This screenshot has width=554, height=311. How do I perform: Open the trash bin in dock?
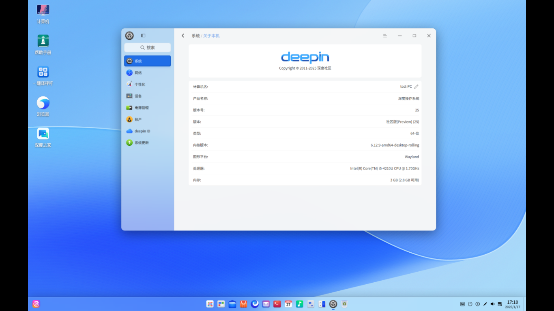tap(344, 304)
